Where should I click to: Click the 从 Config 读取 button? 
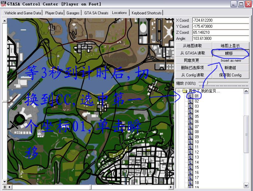193,75
